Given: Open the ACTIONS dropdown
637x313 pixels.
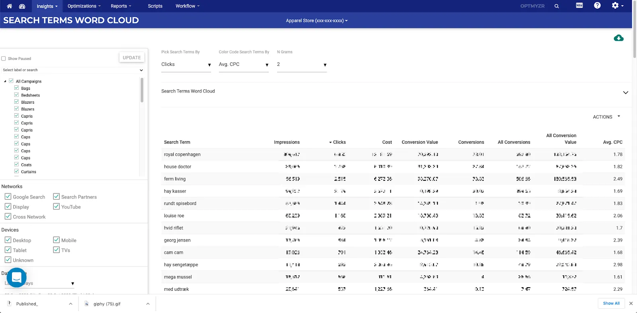Looking at the screenshot, I should click(606, 117).
